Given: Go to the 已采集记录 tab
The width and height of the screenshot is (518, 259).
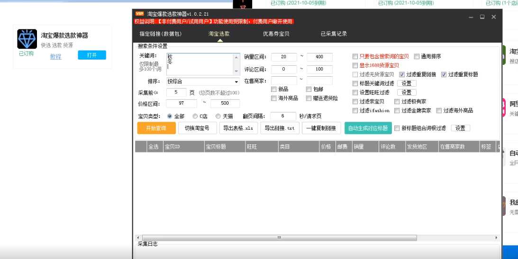Looking at the screenshot, I should pyautogui.click(x=334, y=34).
